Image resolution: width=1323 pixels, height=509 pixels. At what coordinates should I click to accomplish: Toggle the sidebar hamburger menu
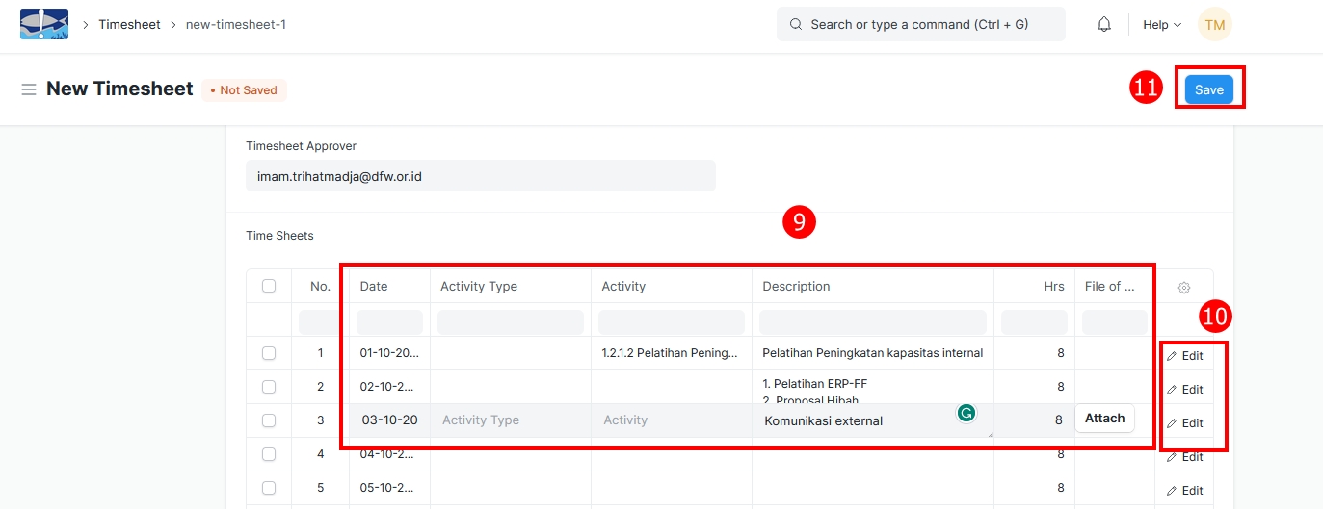click(x=29, y=89)
